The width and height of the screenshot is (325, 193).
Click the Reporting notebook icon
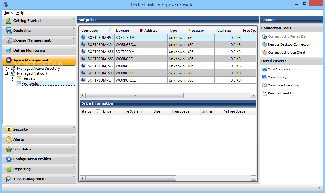pos(9,169)
